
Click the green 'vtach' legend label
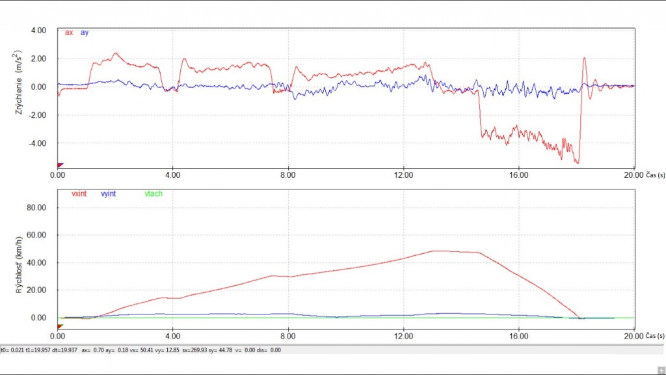153,194
